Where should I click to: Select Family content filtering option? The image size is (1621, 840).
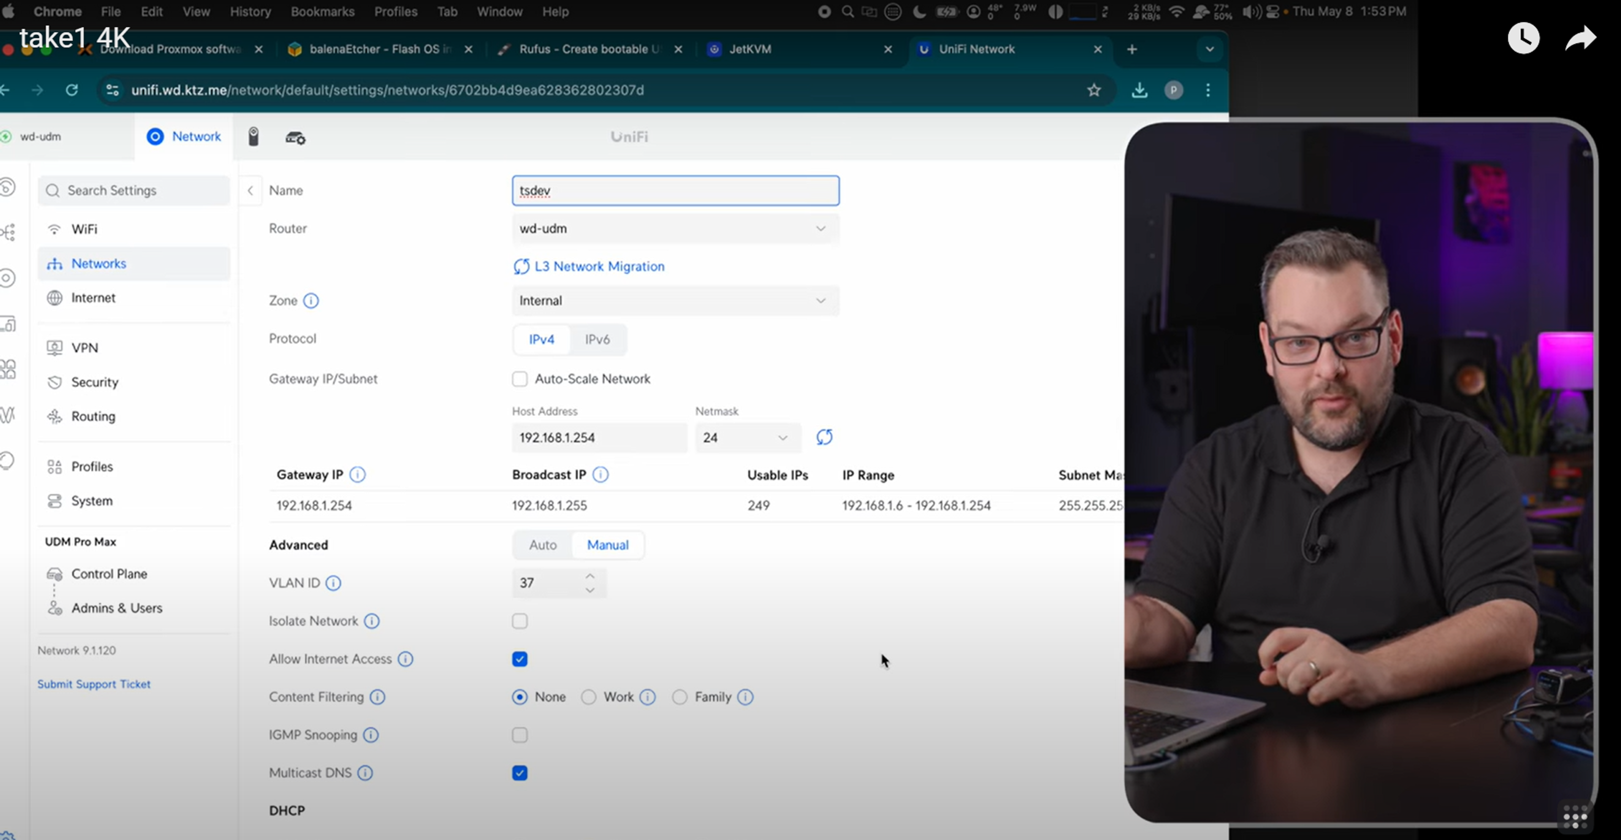[680, 697]
